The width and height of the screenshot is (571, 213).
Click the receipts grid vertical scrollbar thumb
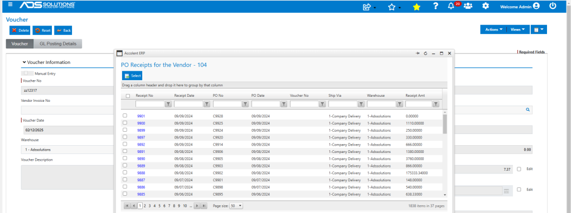click(x=444, y=124)
